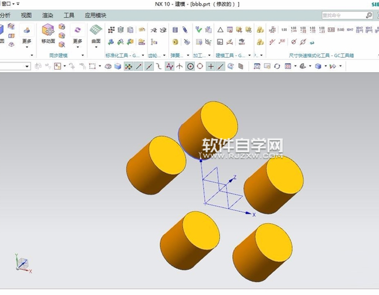Expand the 弹簧 group dropdown arrow

point(188,55)
